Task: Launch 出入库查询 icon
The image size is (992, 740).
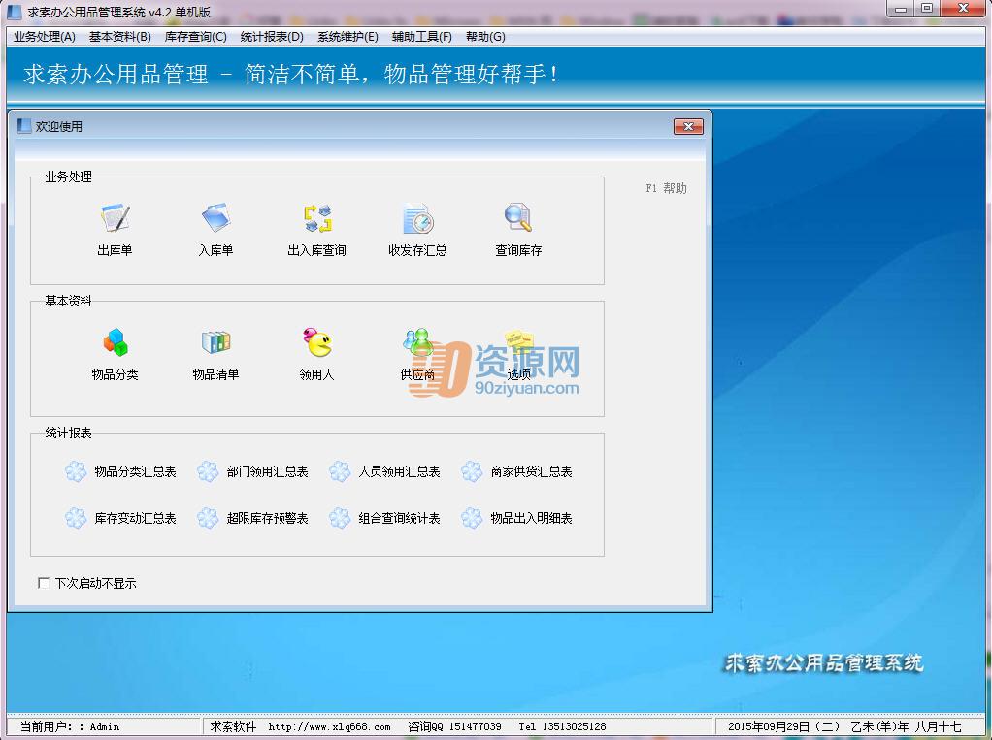Action: [317, 218]
